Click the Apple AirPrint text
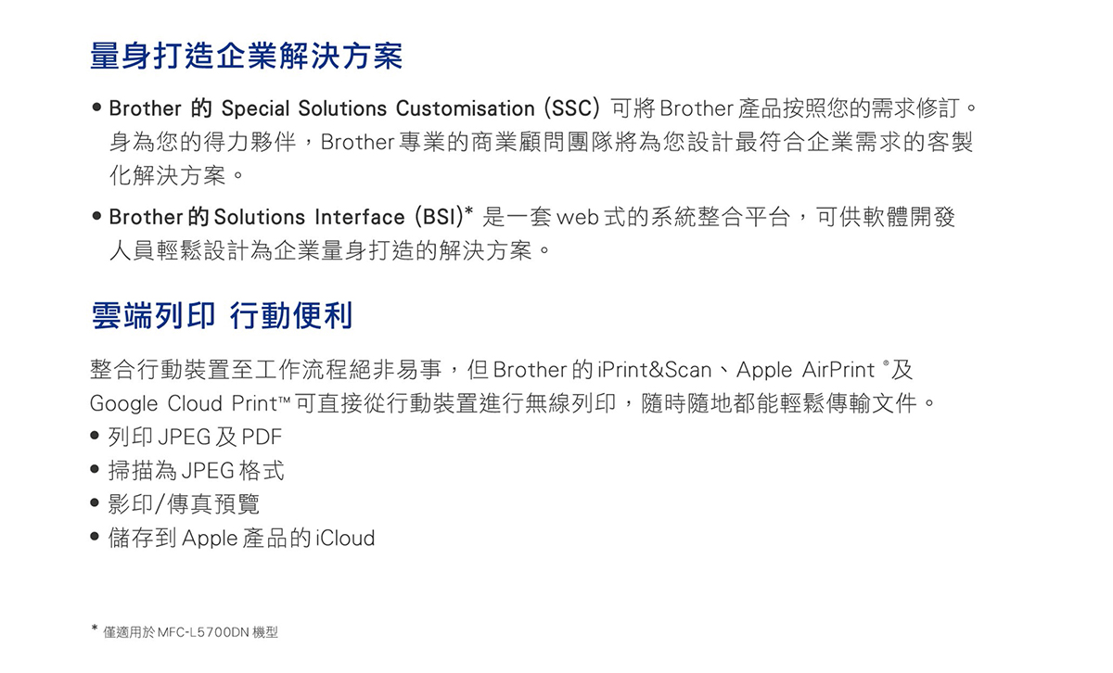This screenshot has width=1113, height=673. pyautogui.click(x=805, y=370)
